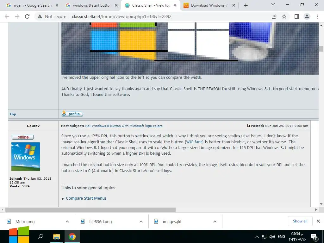
Task: Open the taskbar clock and date
Action: coord(297,237)
